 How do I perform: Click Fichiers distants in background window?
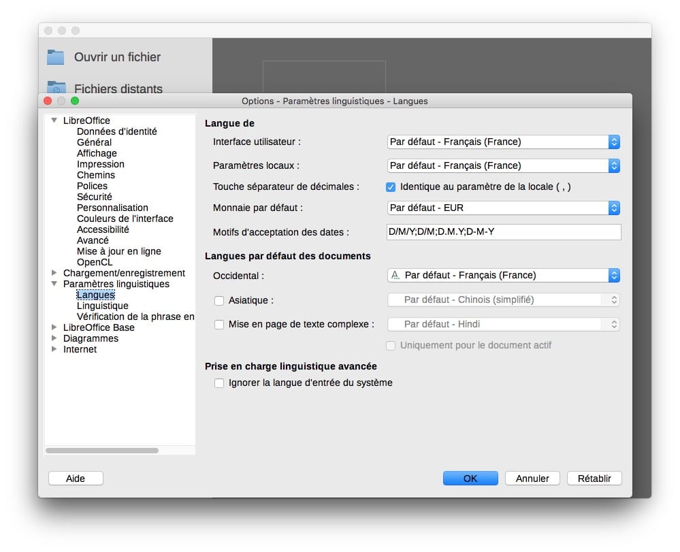(118, 88)
